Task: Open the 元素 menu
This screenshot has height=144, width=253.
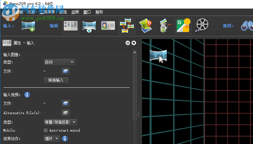Action: (x=31, y=12)
